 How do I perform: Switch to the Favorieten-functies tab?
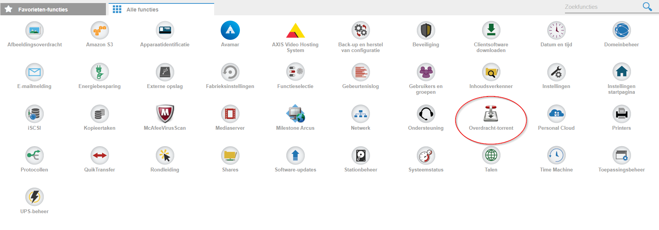point(53,9)
